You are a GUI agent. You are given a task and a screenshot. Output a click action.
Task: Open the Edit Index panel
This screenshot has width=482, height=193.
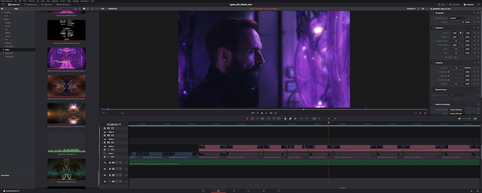point(47,5)
